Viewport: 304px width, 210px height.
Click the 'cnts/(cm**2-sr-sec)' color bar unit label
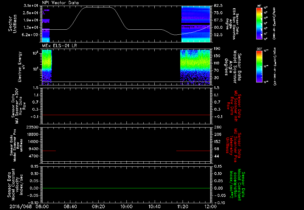pyautogui.click(x=274, y=23)
